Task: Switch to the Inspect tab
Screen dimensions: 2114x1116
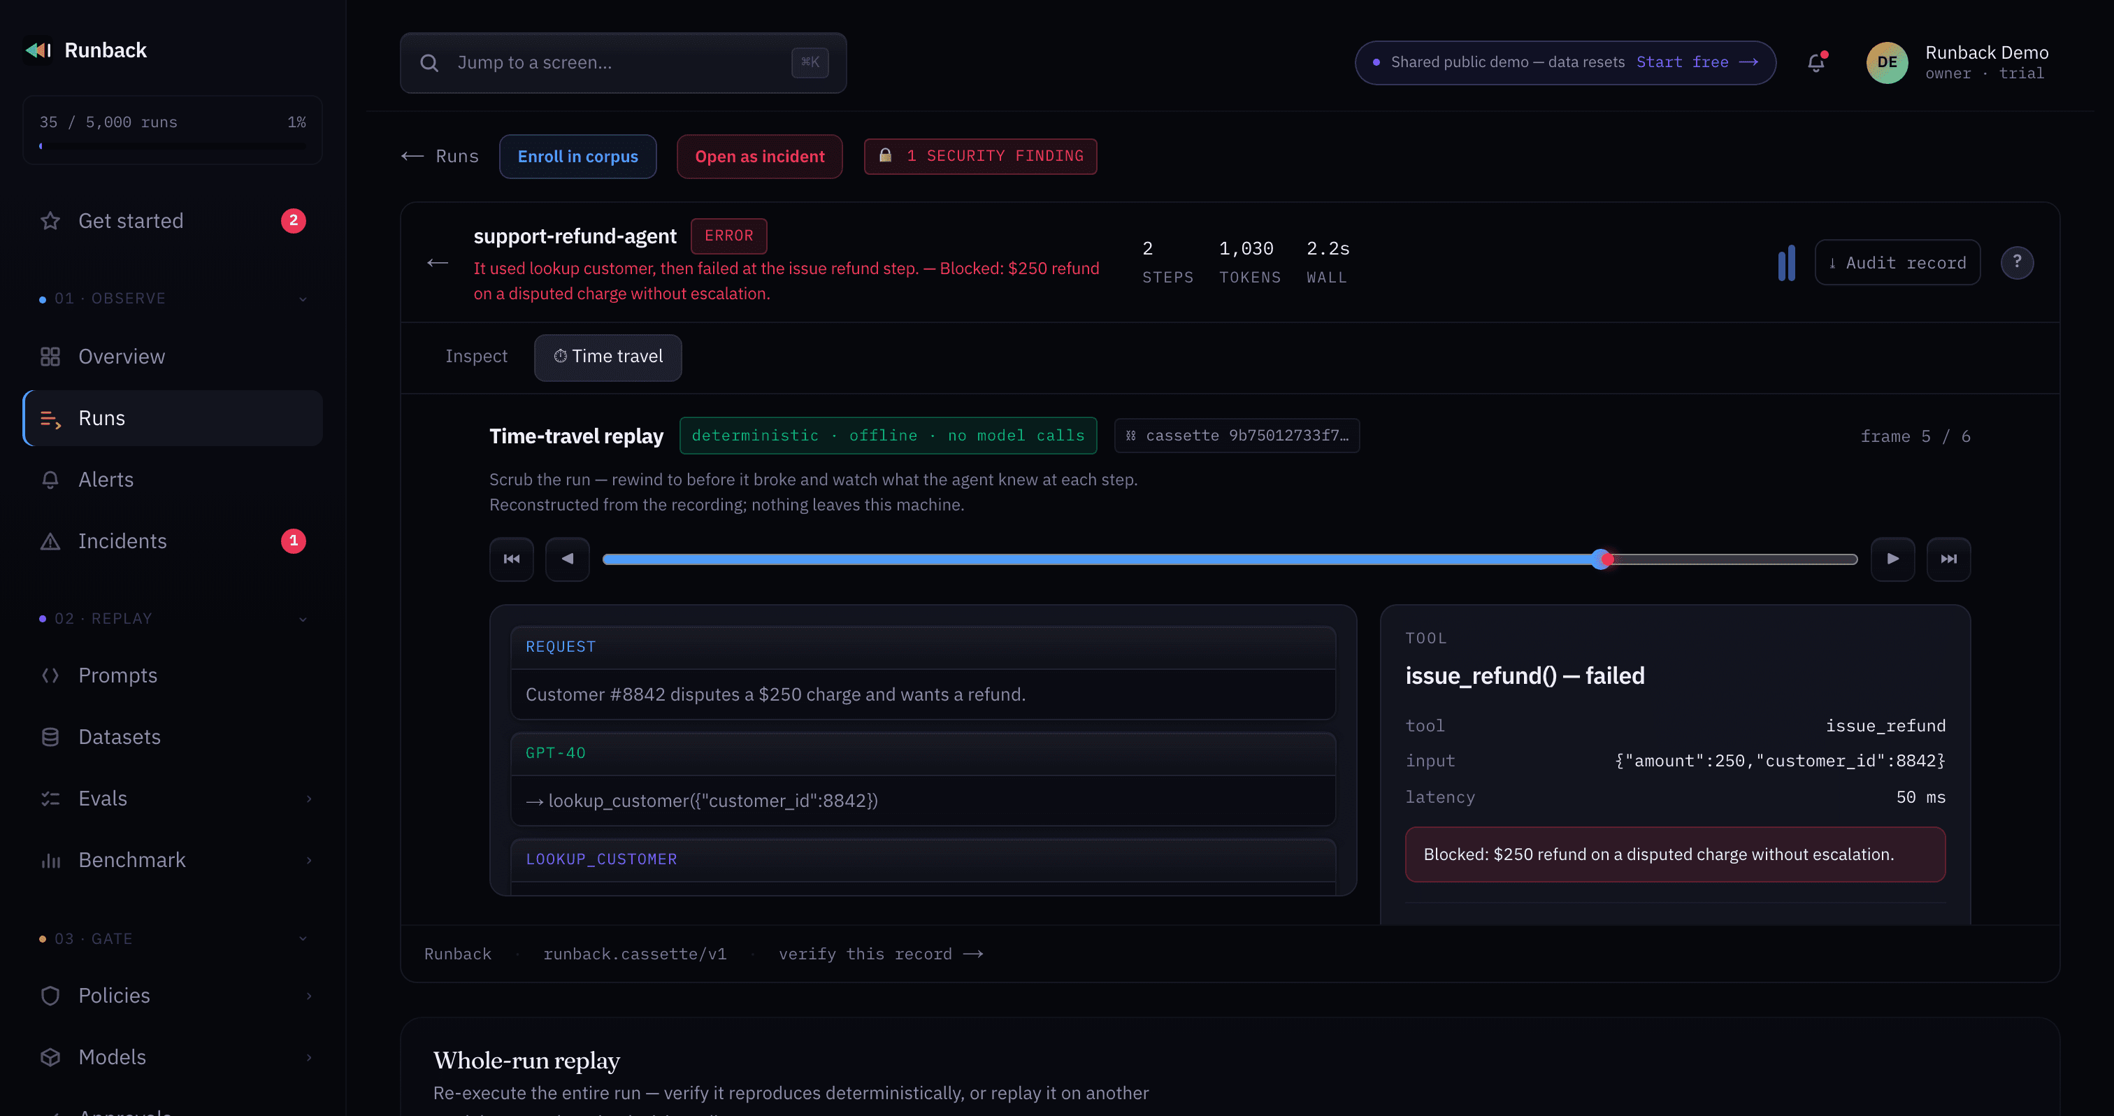Action: (476, 356)
